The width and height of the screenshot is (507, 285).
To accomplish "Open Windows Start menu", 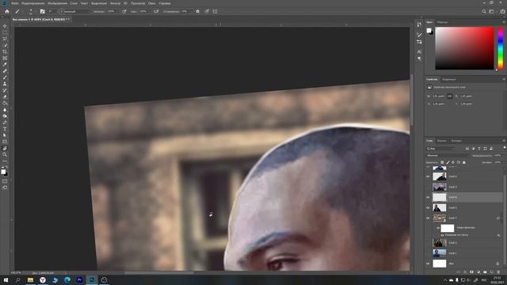I will pyautogui.click(x=6, y=279).
